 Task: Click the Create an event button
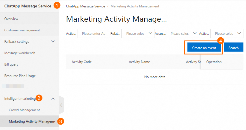(204, 48)
